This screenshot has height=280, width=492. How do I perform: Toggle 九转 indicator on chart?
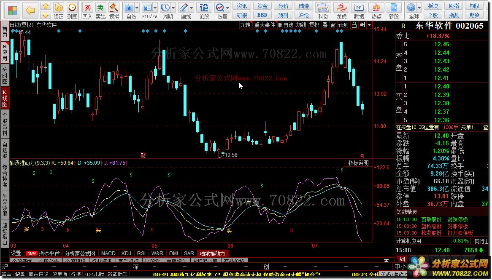[245, 25]
